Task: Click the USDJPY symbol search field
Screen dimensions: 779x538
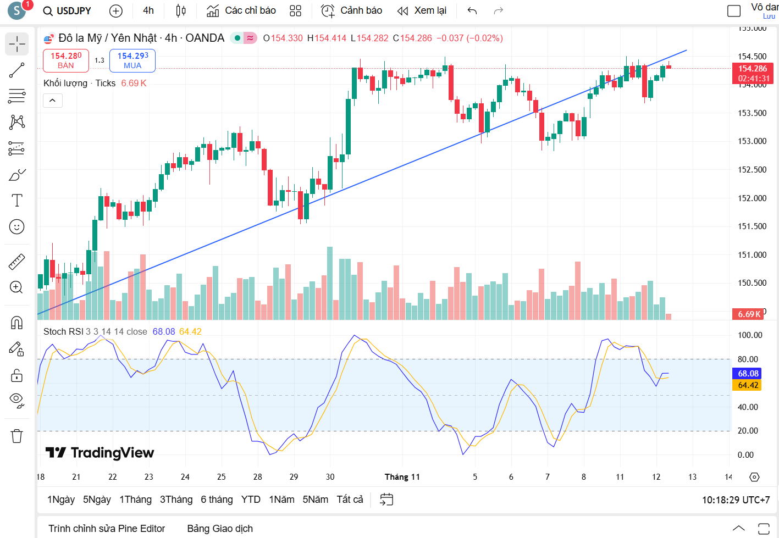Action: point(71,10)
